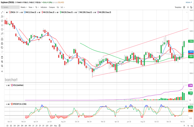Select the arrow marker tool
Image resolution: width=194 pixels, height=127 pixels.
[x=2, y=25]
